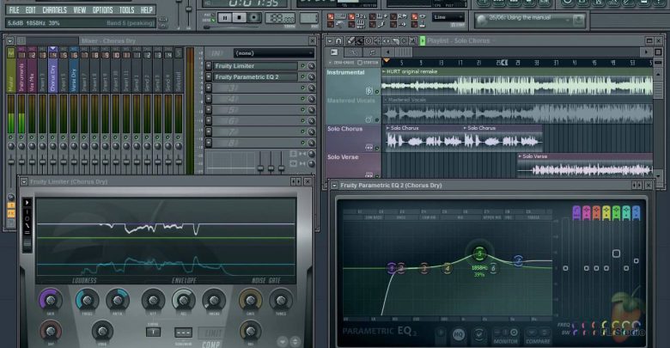This screenshot has height=348, width=670.
Task: Click the hint download icon beside Using the manual
Action: tap(578, 20)
